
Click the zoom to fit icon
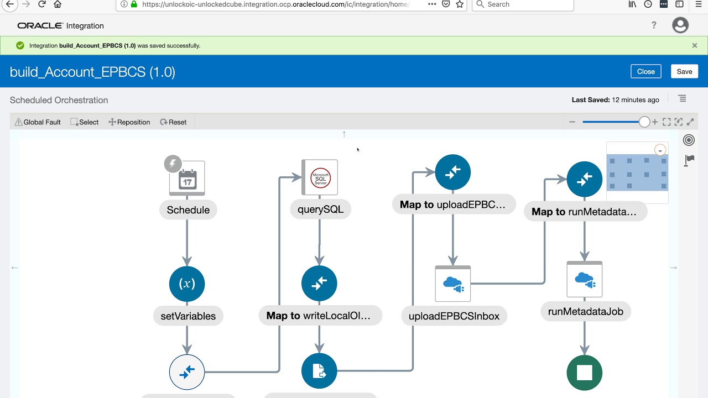click(x=667, y=122)
